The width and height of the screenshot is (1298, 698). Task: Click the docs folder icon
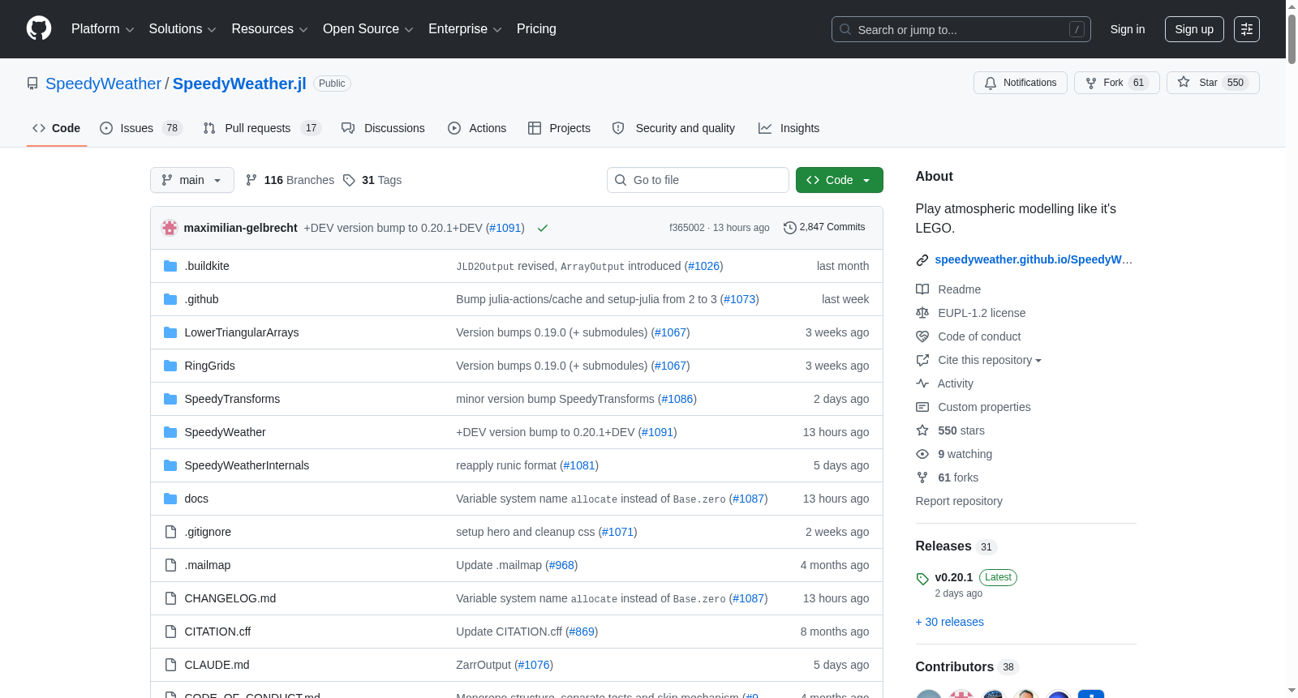(170, 499)
